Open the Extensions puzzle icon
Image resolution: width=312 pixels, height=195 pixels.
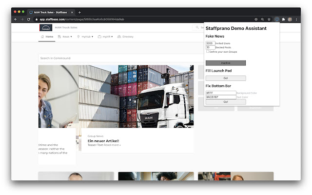click(283, 19)
